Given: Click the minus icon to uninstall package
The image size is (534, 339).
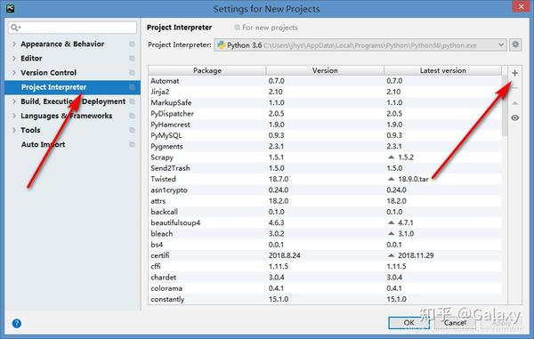Looking at the screenshot, I should (x=515, y=88).
